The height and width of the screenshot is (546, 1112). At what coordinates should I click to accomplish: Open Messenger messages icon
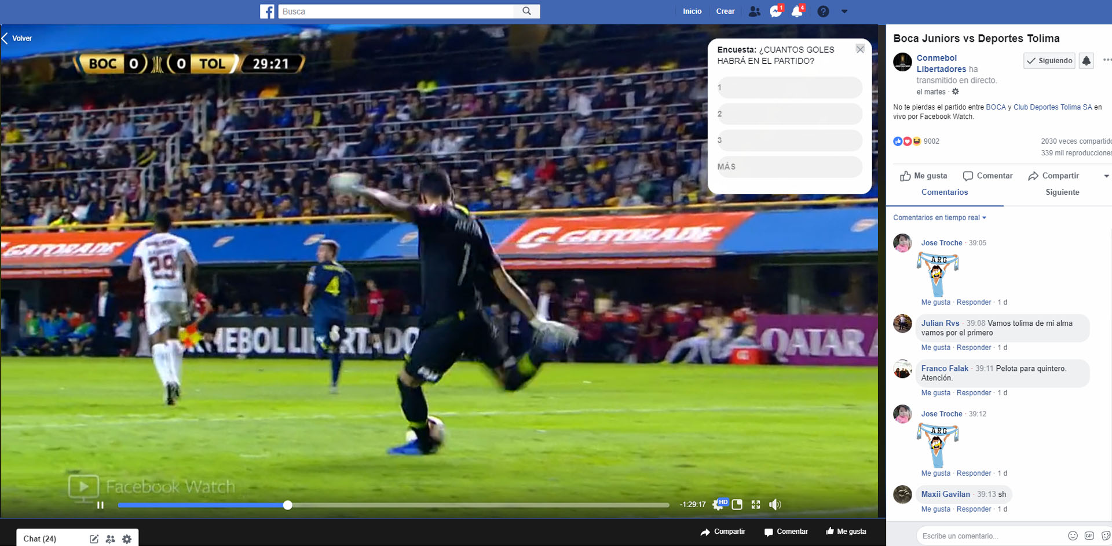pyautogui.click(x=776, y=12)
